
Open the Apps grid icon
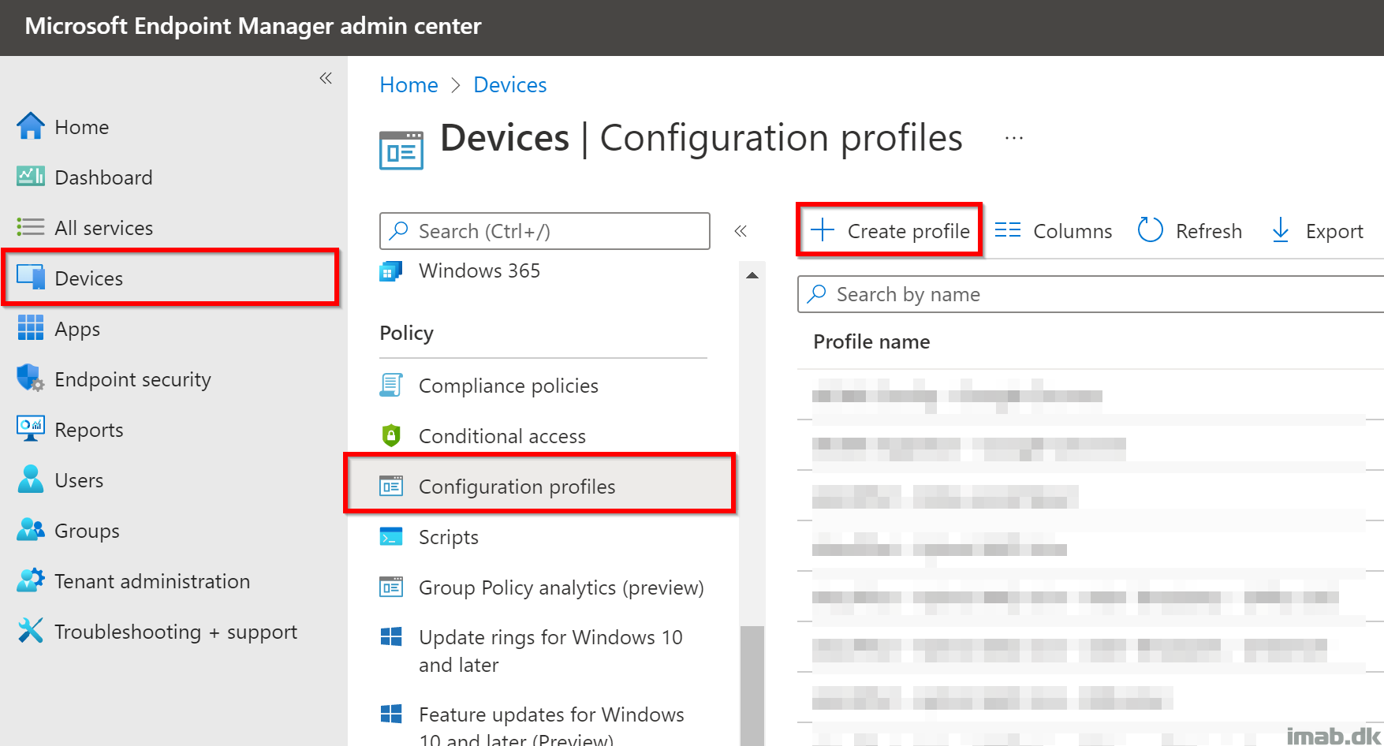coord(31,328)
